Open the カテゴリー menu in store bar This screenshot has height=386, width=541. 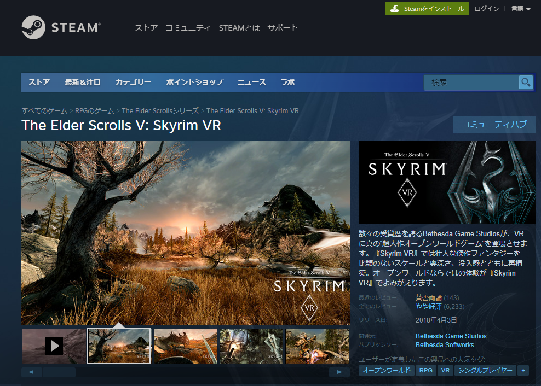133,83
